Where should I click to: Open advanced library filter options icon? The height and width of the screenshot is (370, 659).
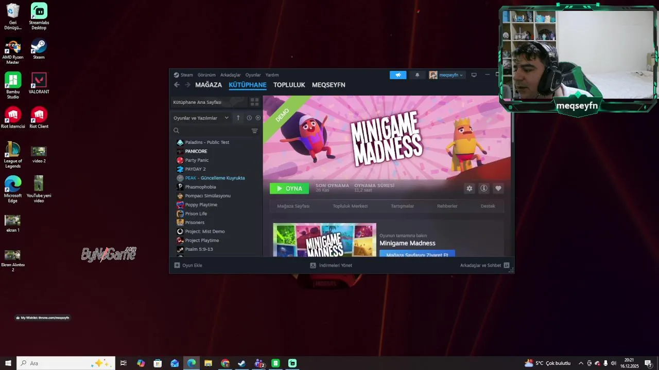click(x=254, y=131)
